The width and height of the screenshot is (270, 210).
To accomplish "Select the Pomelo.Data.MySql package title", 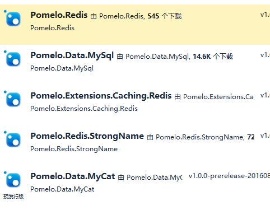I will click(72, 56).
